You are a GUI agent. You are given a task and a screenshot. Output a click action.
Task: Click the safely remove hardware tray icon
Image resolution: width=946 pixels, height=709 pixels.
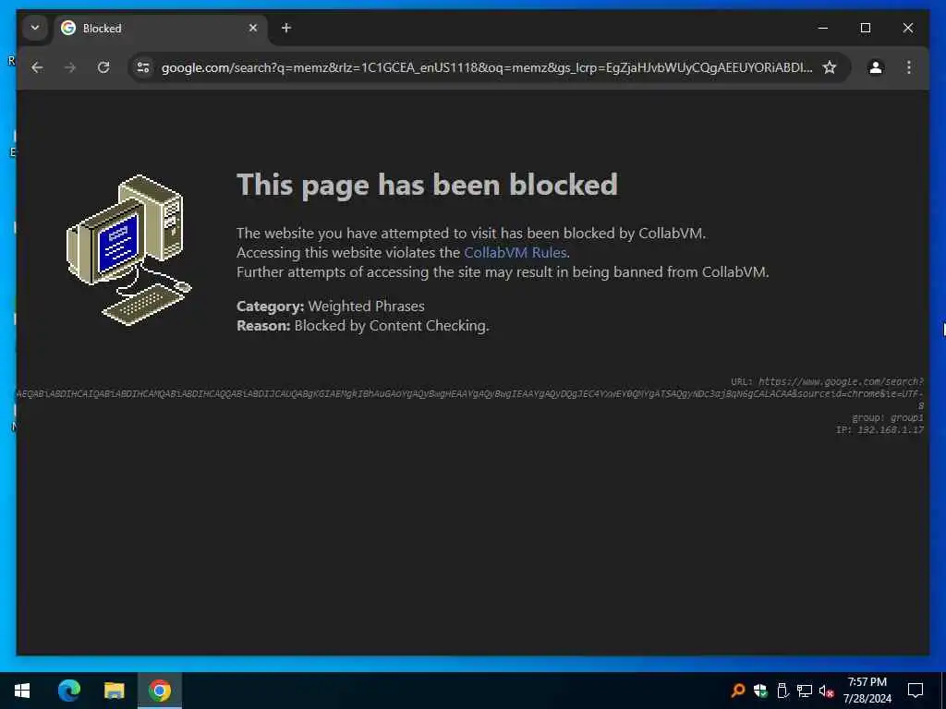(x=782, y=691)
